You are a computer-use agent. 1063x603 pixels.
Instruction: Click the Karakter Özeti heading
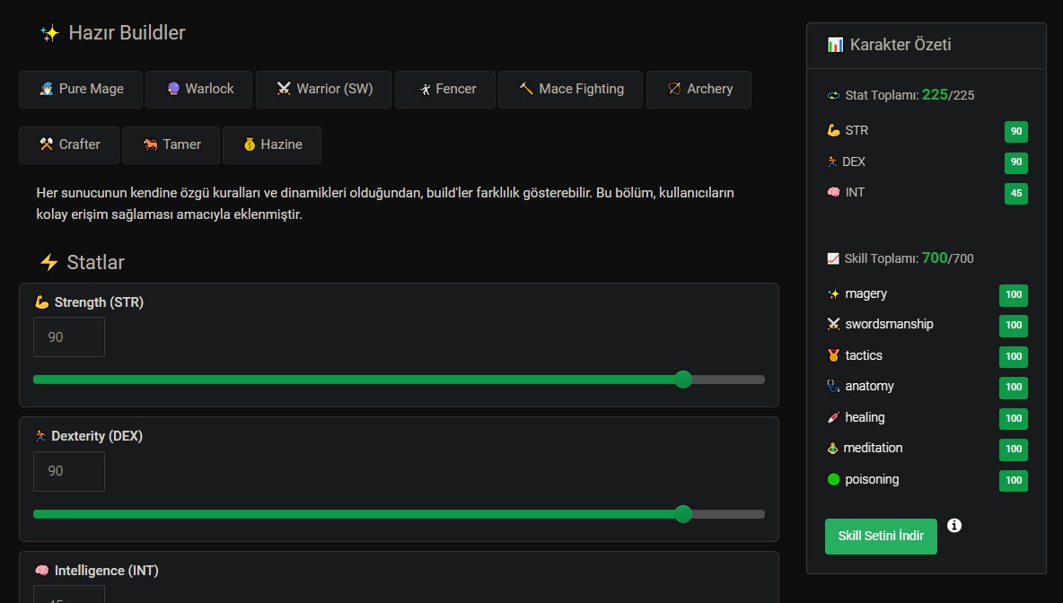coord(900,45)
